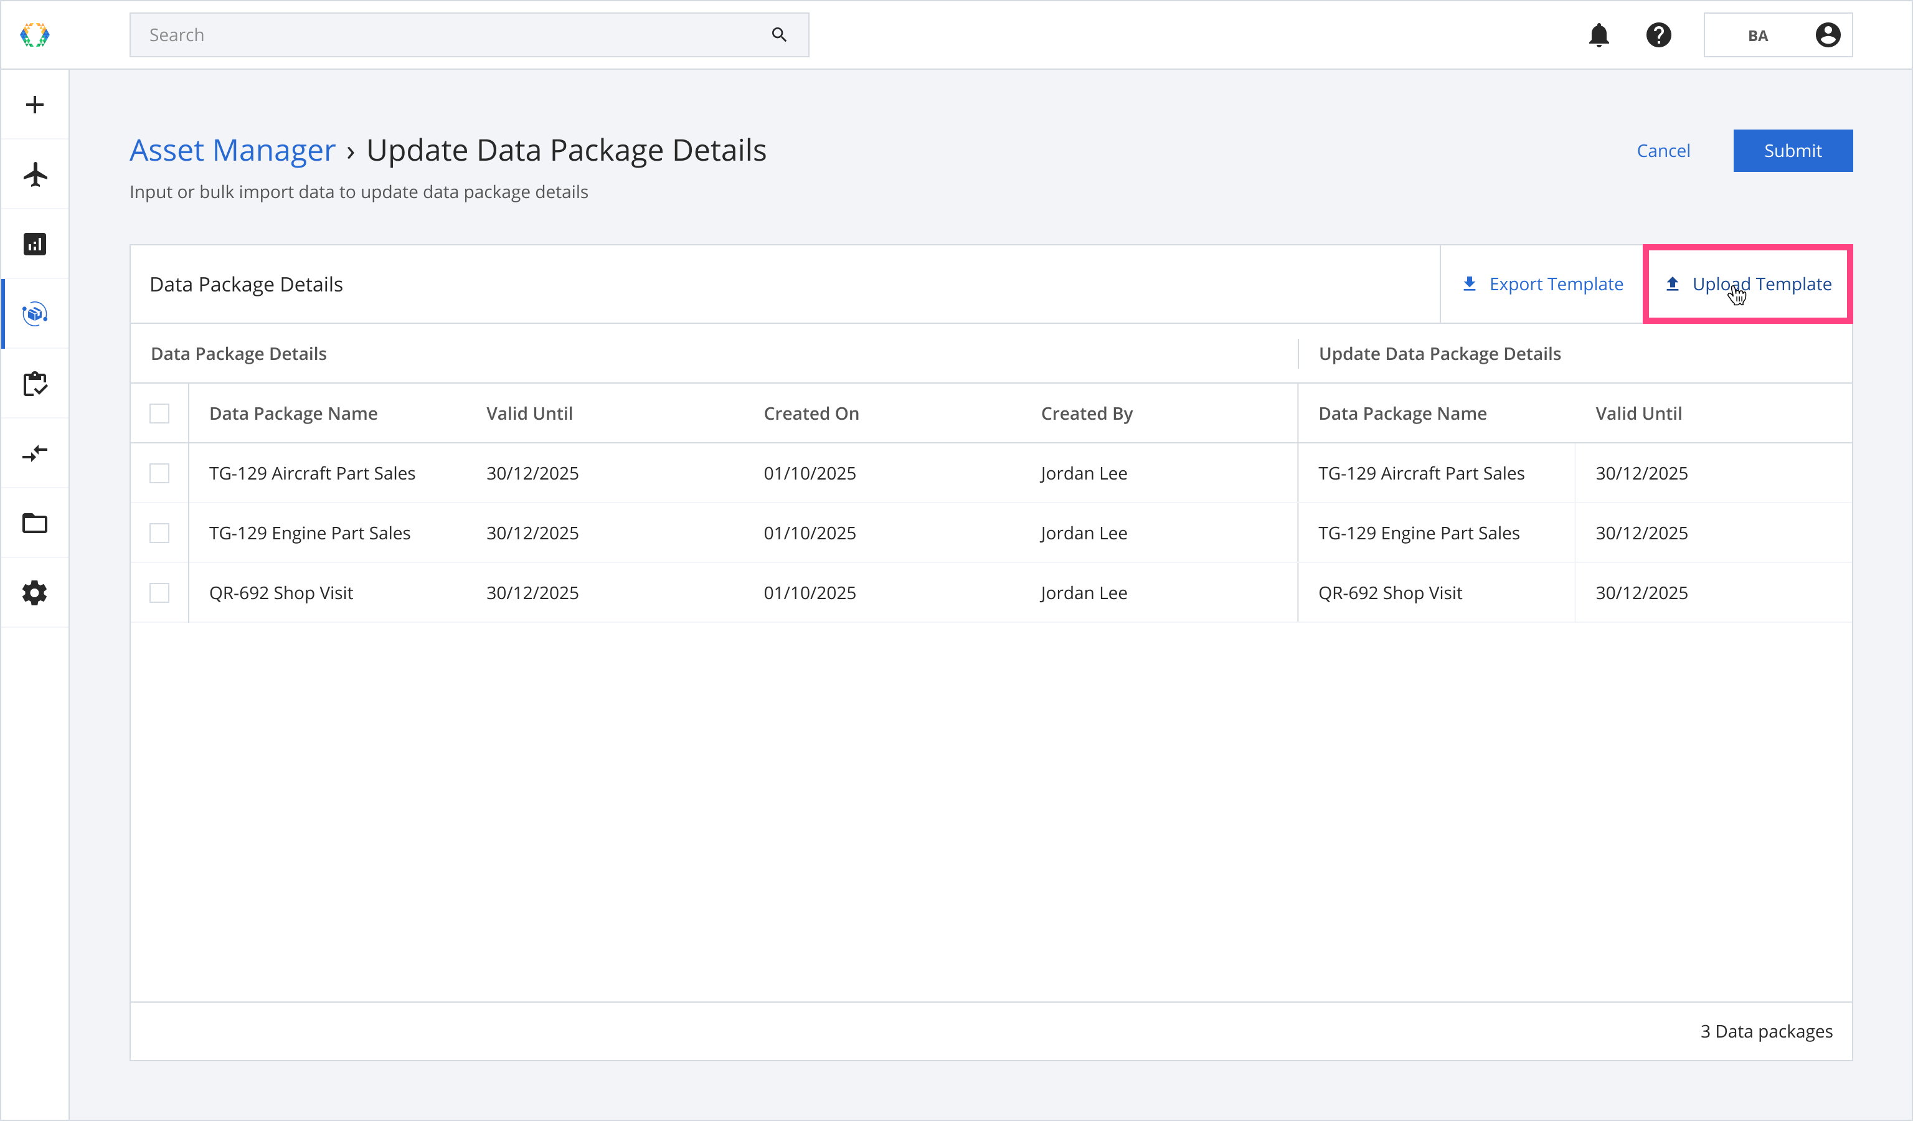This screenshot has width=1913, height=1121.
Task: Click the notifications bell icon
Action: 1599,35
